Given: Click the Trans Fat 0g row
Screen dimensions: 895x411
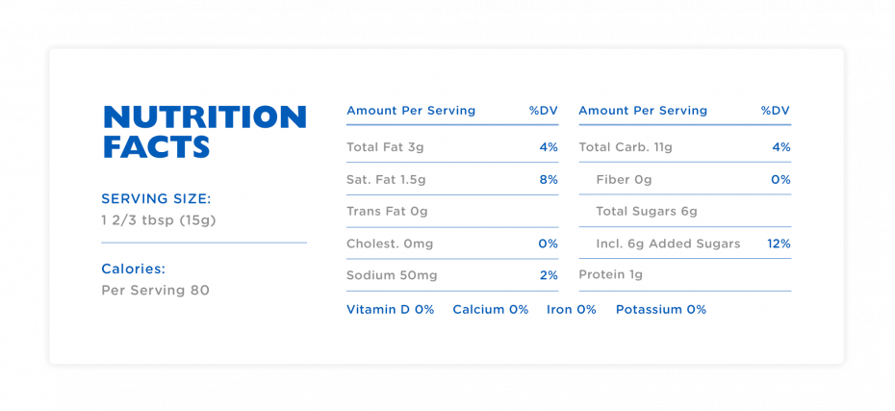Looking at the screenshot, I should click(452, 212).
